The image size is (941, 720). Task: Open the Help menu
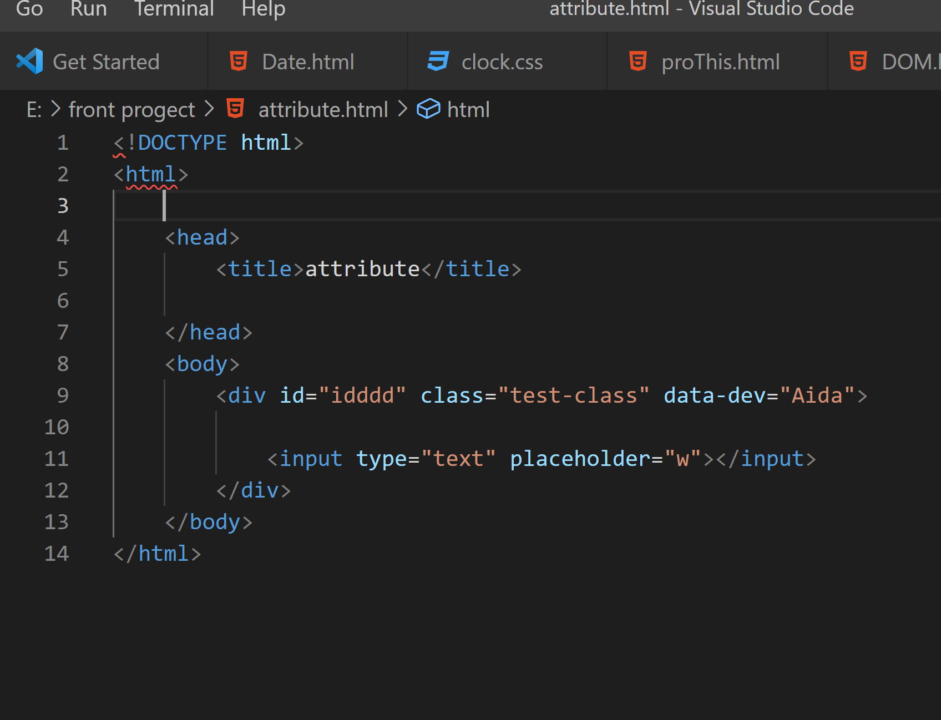tap(264, 9)
